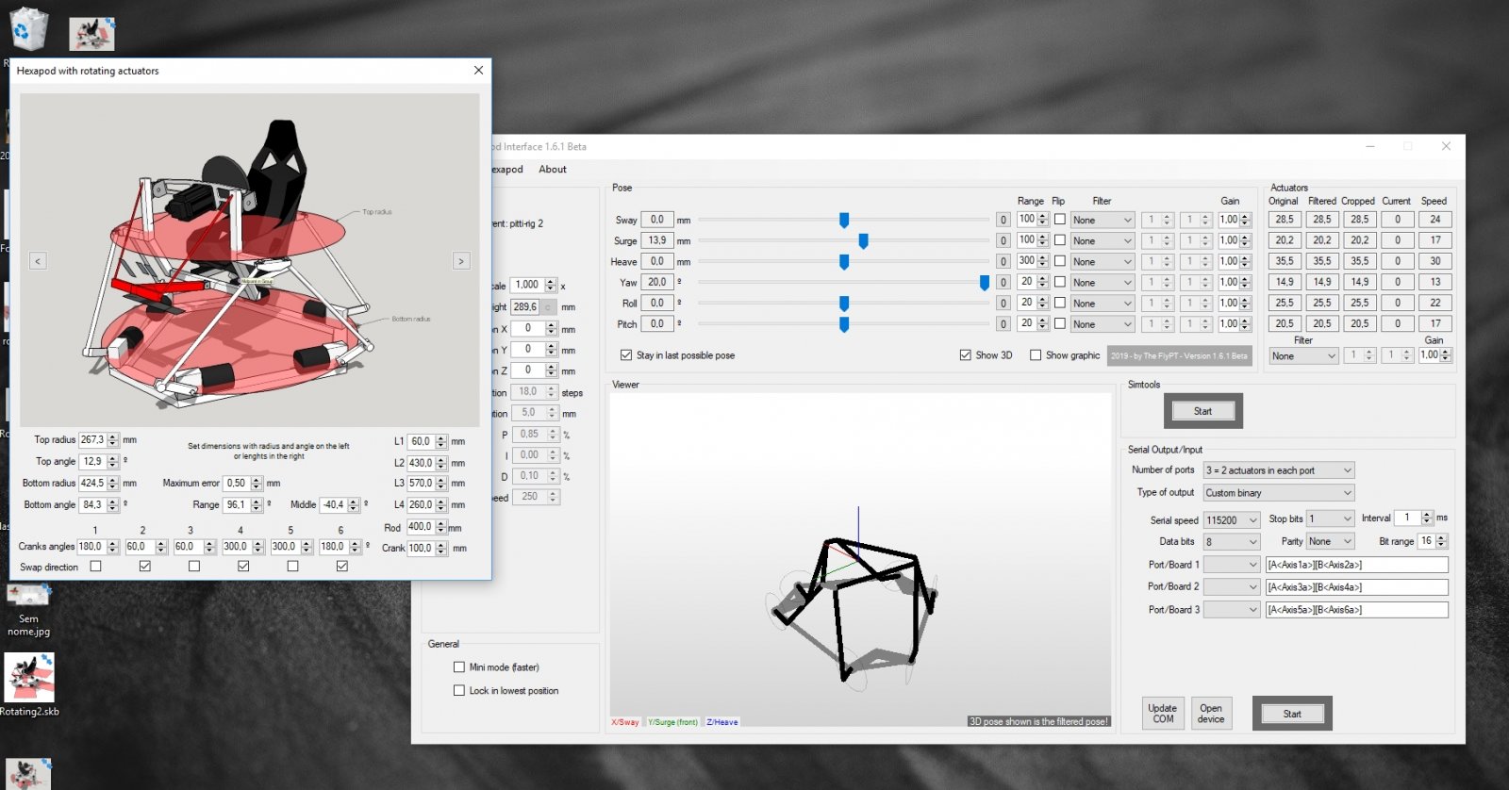Increase the Top radius spinner value

[113, 436]
